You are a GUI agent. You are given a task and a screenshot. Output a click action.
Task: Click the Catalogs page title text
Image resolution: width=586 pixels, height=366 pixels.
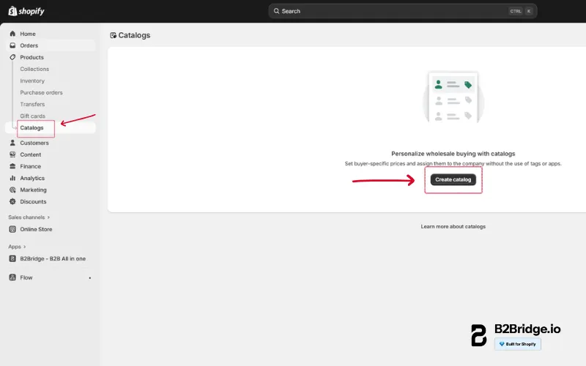coord(134,35)
